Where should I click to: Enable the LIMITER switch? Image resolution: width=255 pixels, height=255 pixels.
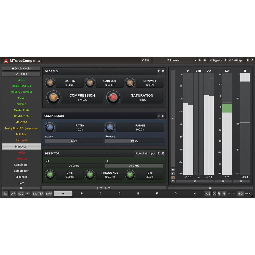click(38, 194)
